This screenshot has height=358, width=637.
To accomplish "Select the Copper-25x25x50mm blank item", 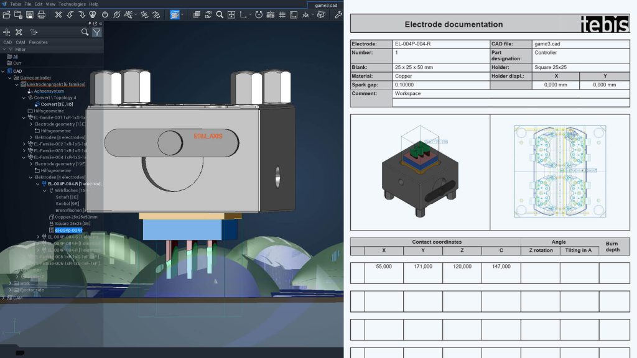I will point(75,217).
